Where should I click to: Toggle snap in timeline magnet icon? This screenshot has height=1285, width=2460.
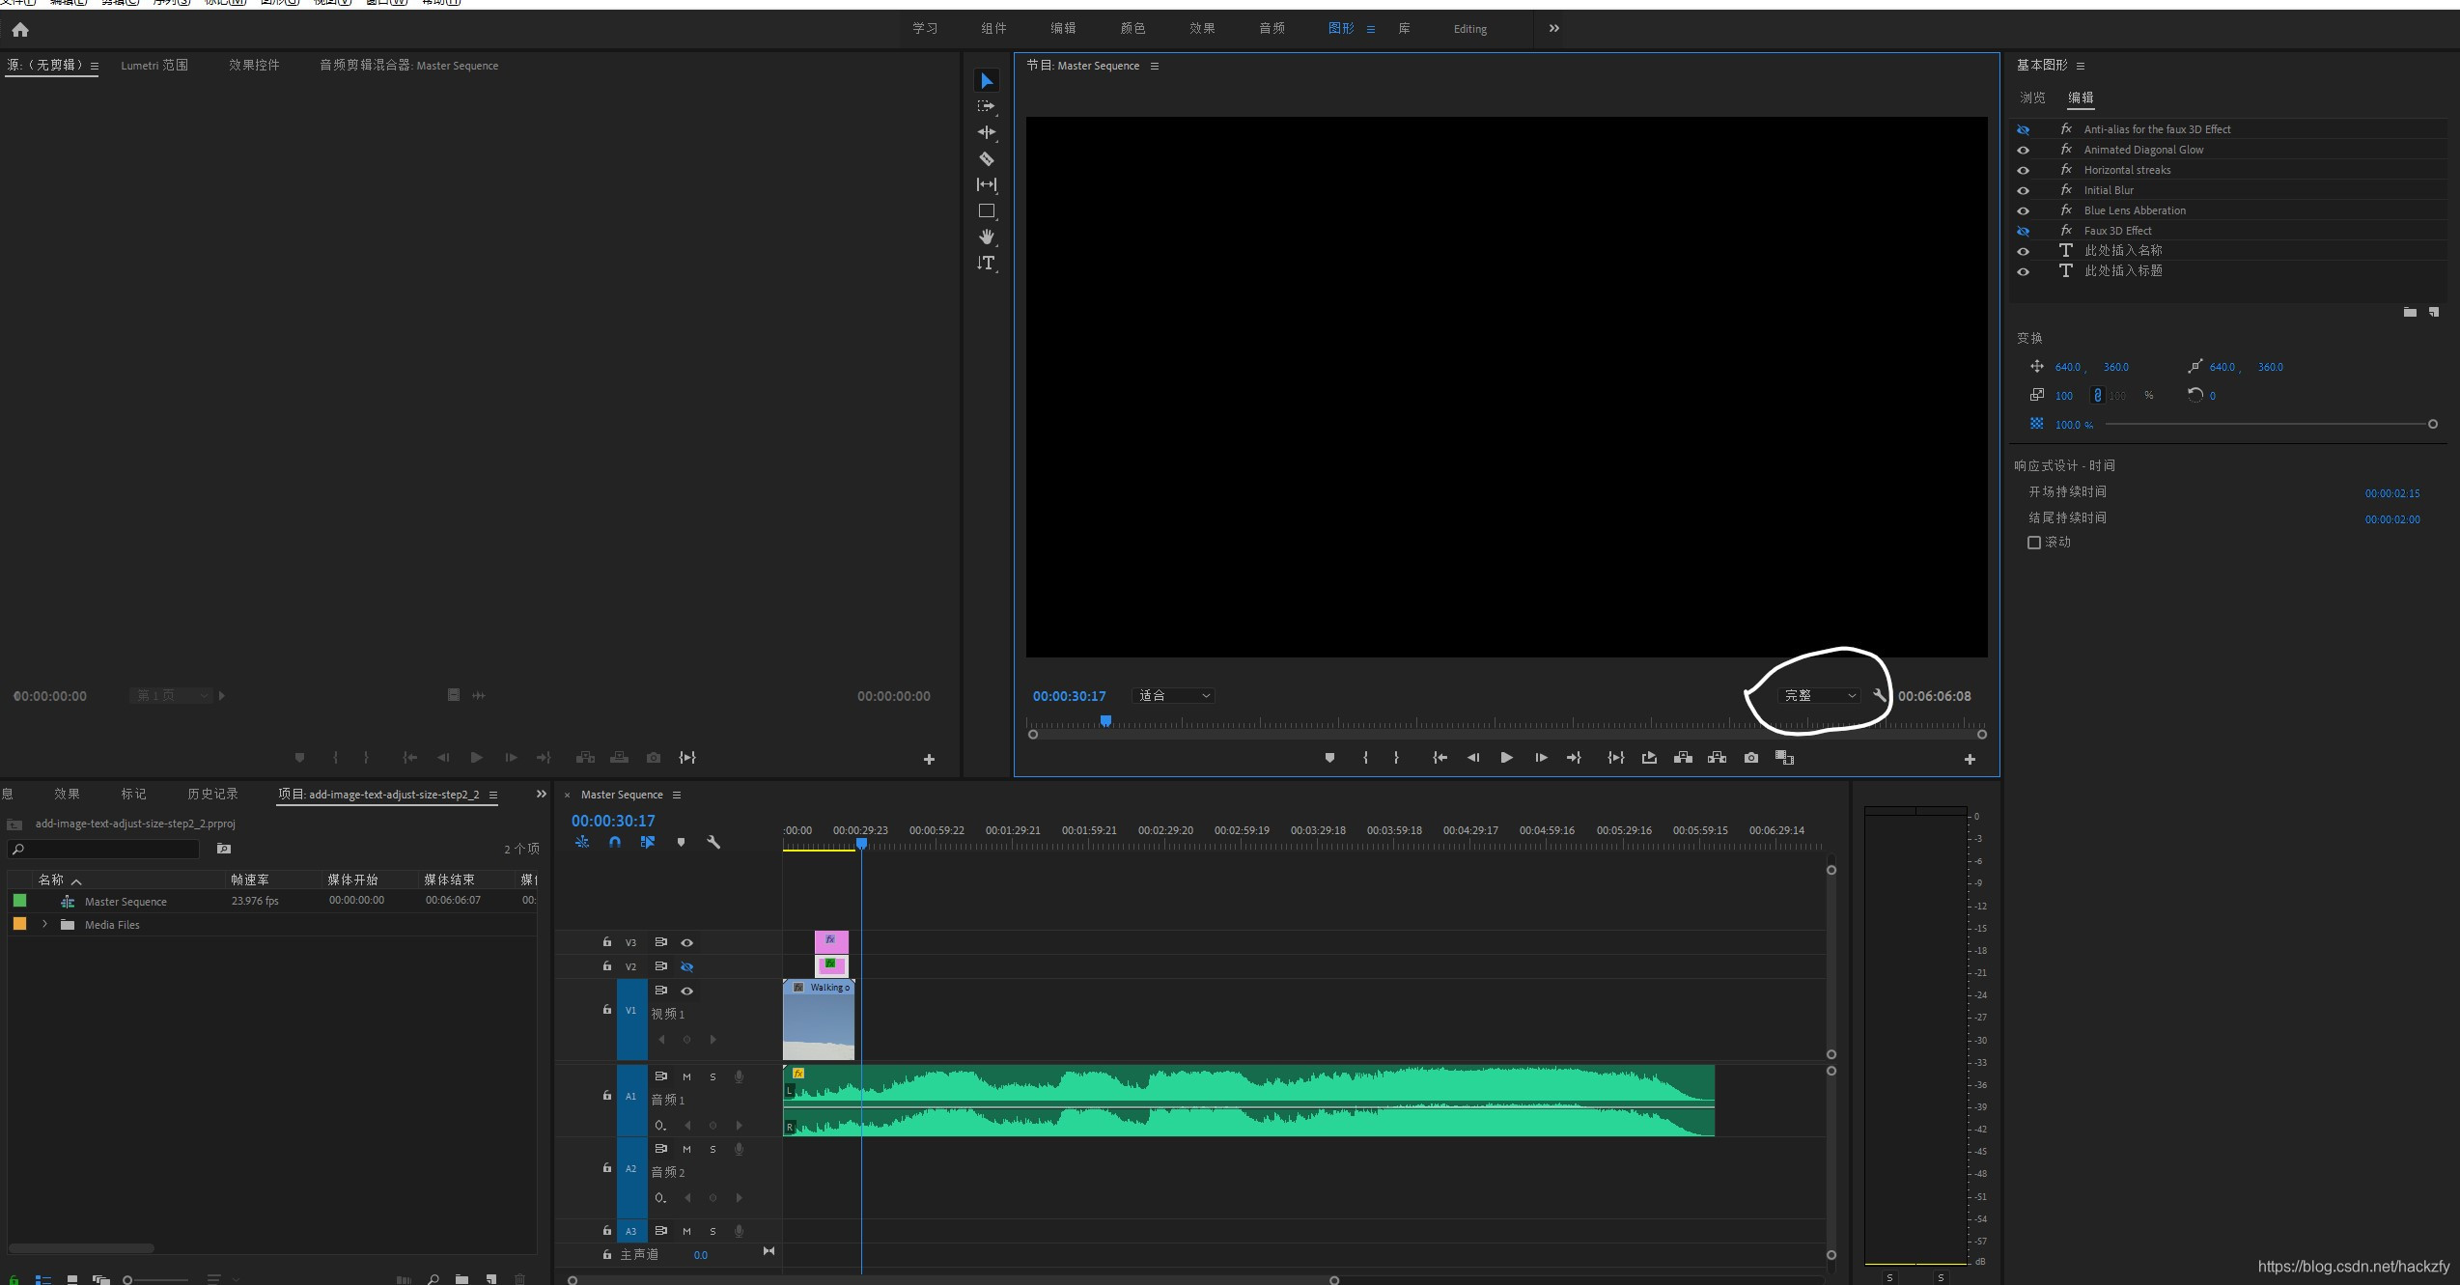[x=615, y=842]
